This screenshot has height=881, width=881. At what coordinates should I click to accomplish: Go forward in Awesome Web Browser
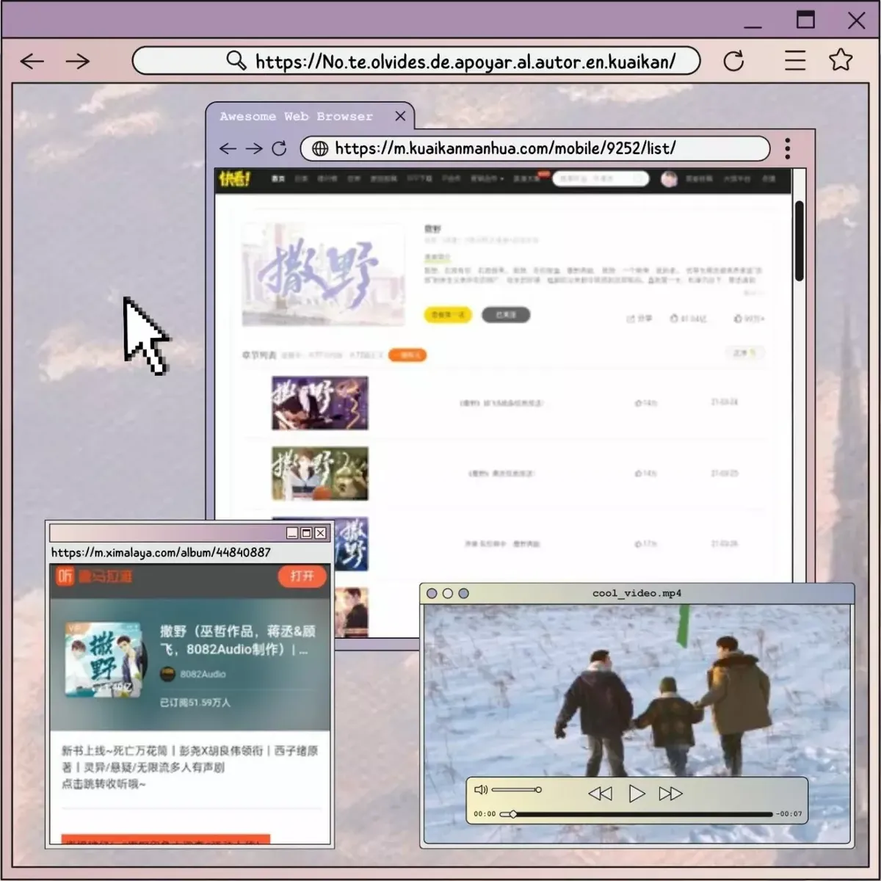[x=254, y=148]
